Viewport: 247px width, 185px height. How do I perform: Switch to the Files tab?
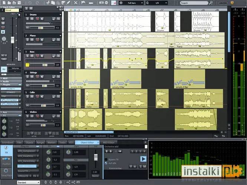(19, 142)
